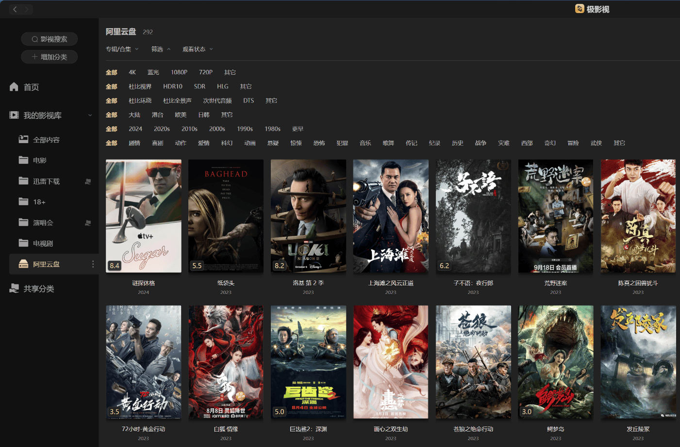680x447 pixels.
Task: Open the three-dot menu for 阿里云盘
Action: 93,264
